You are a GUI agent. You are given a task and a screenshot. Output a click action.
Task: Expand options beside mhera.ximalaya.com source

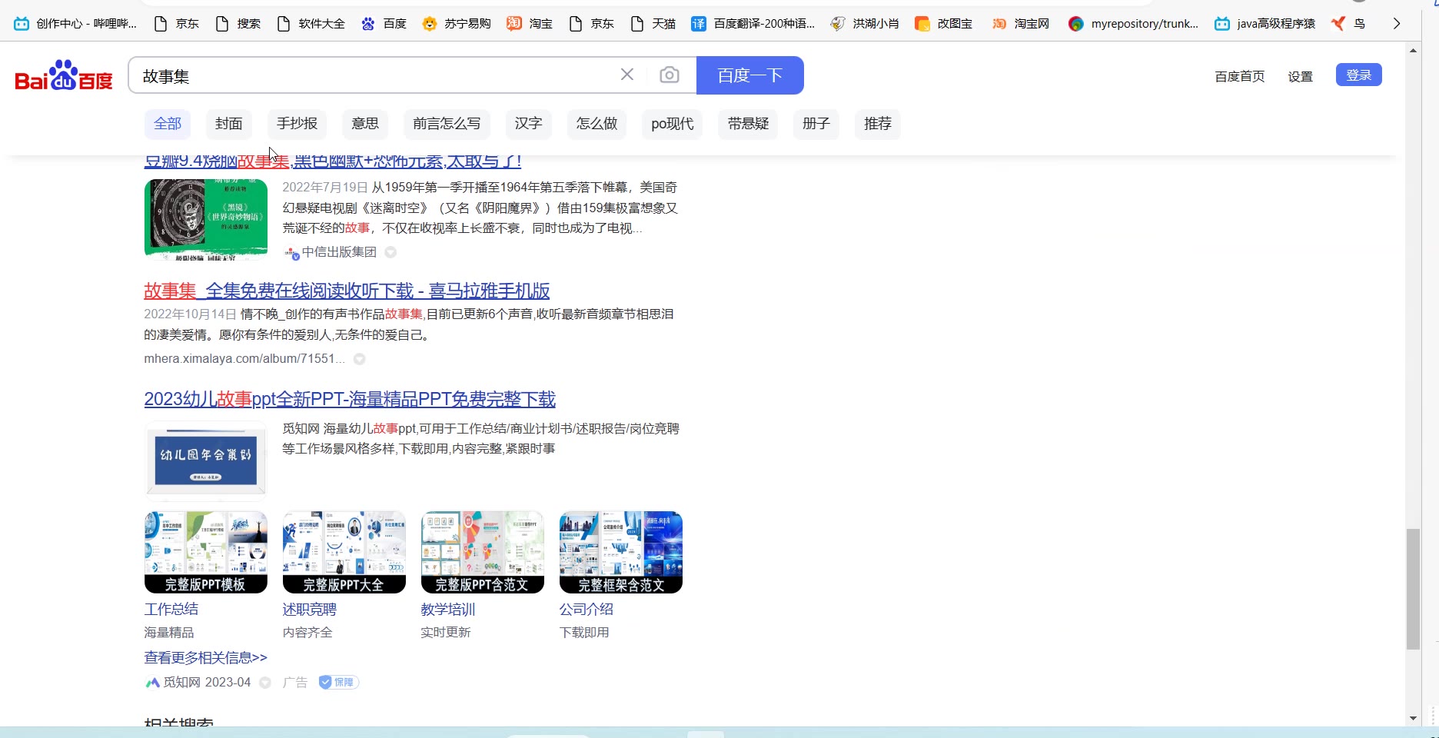(x=359, y=359)
